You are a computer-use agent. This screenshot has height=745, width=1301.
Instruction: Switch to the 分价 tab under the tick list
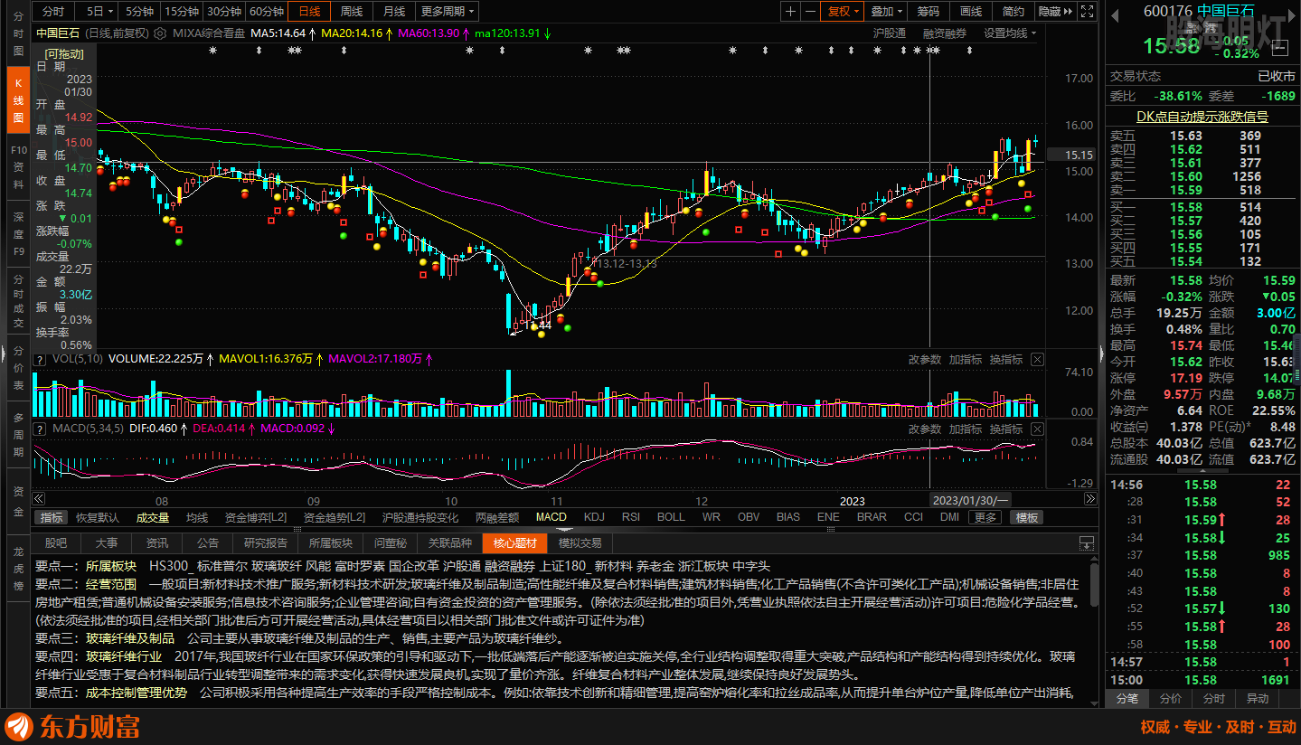pyautogui.click(x=1171, y=698)
